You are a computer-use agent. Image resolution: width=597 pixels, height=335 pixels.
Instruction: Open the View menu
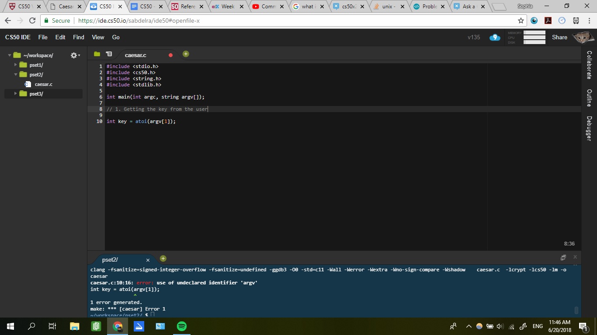click(x=98, y=37)
